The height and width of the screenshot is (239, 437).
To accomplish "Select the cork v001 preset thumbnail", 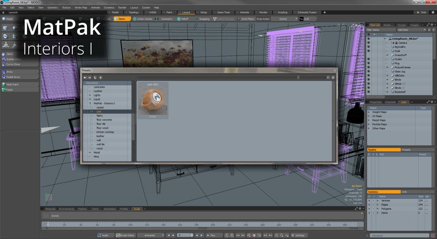I will [153, 100].
